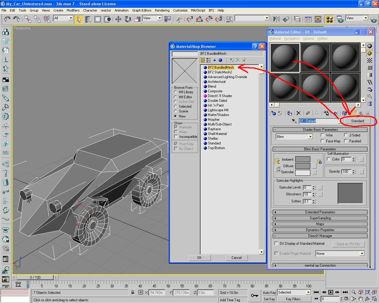Image resolution: width=379 pixels, height=303 pixels.
Task: Open the Material Editor toolbar icon
Action: pos(329,20)
